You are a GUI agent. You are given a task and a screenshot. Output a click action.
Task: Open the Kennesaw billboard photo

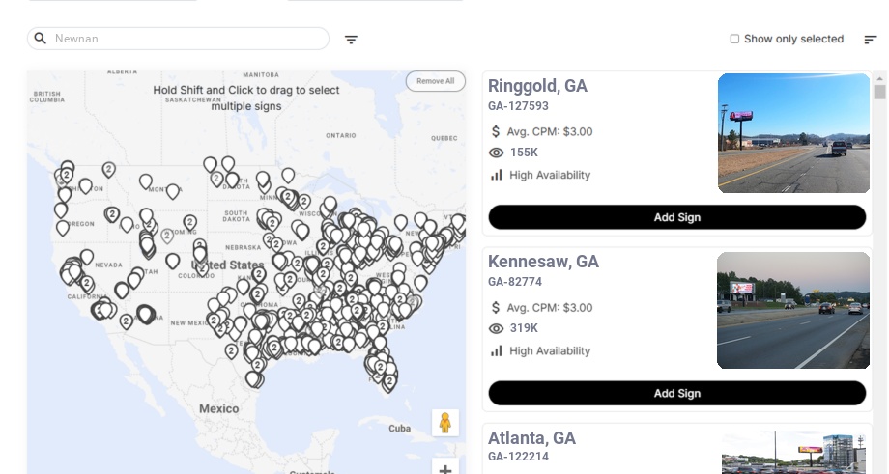tap(793, 310)
